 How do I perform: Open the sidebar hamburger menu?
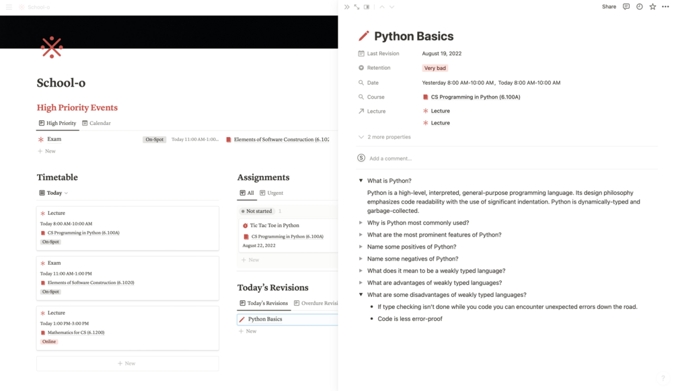coord(9,7)
